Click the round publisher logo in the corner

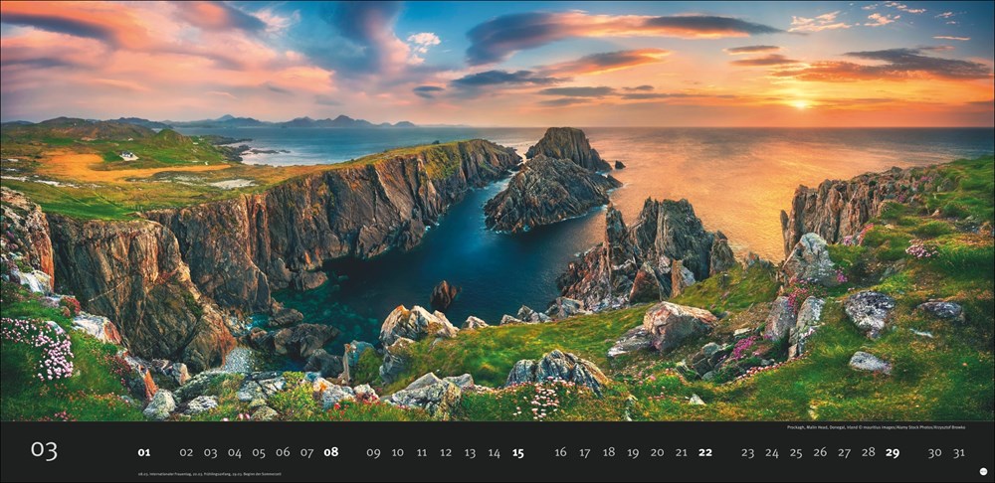pyautogui.click(x=983, y=472)
